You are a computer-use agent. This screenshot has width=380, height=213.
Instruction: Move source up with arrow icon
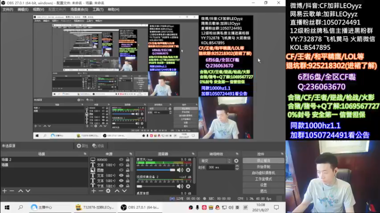(117, 191)
